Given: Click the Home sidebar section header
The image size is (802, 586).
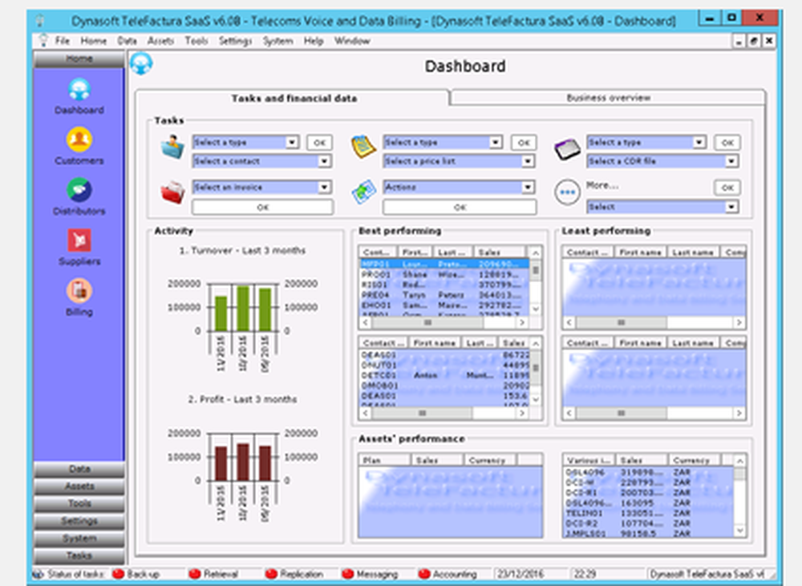Looking at the screenshot, I should pos(79,59).
